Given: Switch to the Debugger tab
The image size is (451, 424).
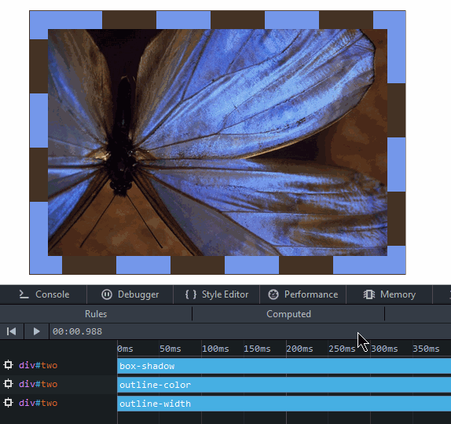Looking at the screenshot, I should click(130, 294).
